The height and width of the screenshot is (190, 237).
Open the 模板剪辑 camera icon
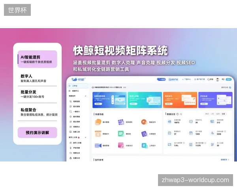(x=98, y=146)
